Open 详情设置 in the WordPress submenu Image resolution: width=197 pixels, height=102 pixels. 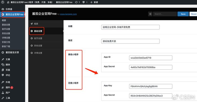(6, 38)
